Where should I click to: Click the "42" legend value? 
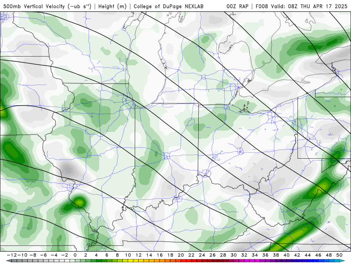(297, 255)
